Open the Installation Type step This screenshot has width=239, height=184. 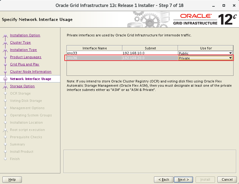pos(23,50)
